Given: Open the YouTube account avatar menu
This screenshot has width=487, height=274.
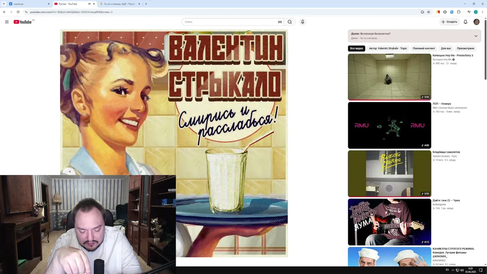Looking at the screenshot, I should pos(476,22).
